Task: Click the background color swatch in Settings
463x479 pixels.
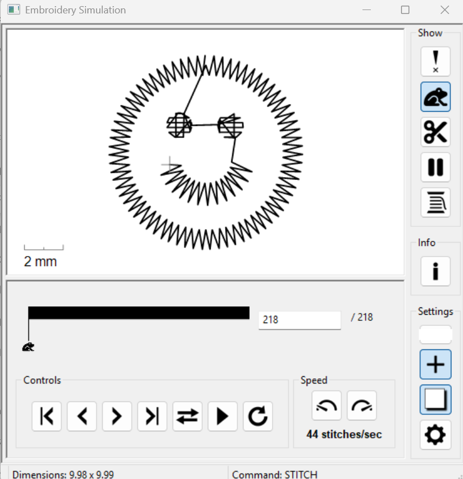Action: (435, 334)
